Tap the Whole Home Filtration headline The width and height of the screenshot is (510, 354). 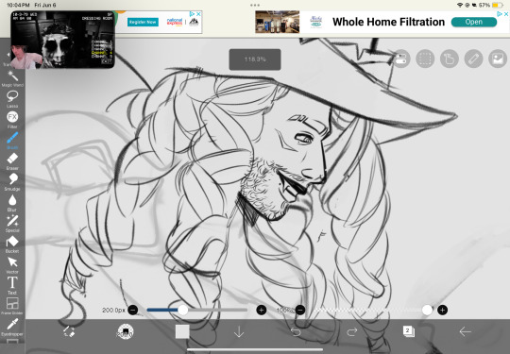[388, 22]
